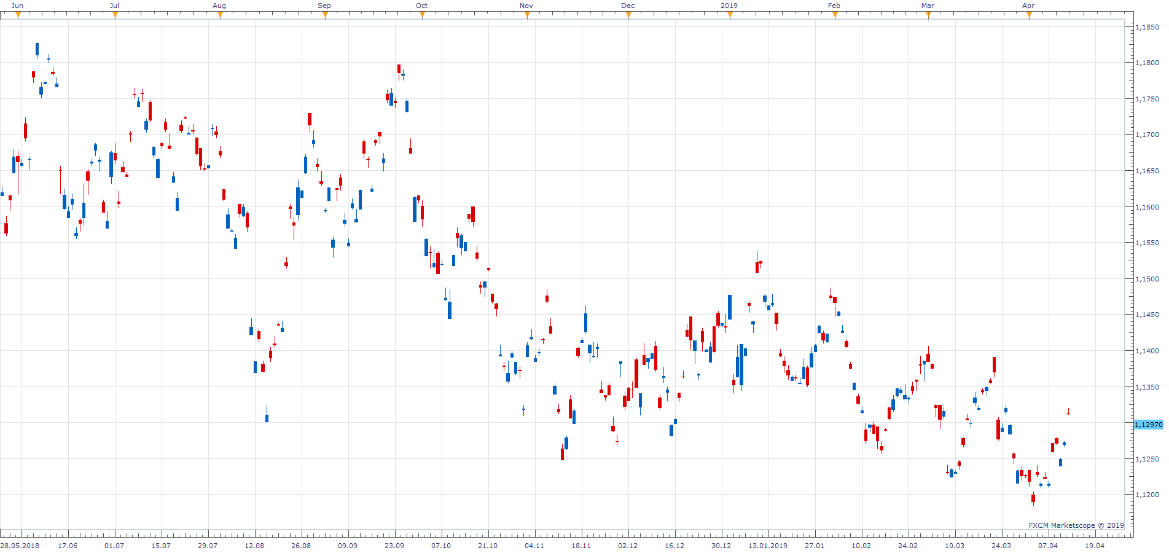1169x553 pixels.
Task: Click the 16.12 date axis label
Action: 674,546
